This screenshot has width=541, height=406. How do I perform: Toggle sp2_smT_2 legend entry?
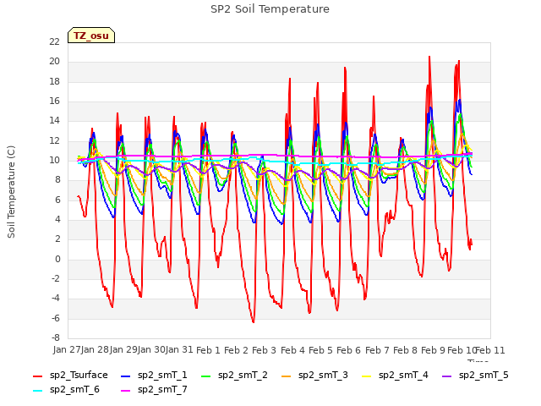[234, 376]
